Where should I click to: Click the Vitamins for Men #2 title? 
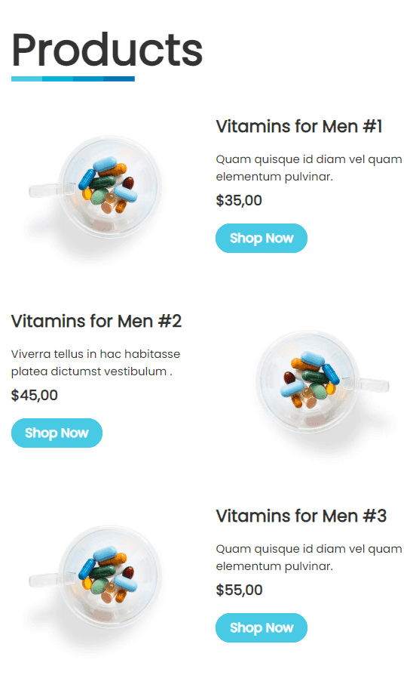coord(96,321)
